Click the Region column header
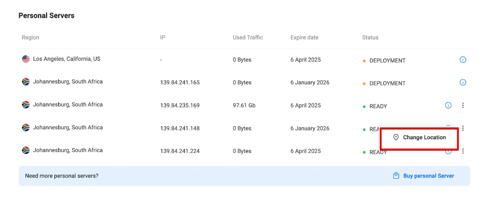The height and width of the screenshot is (199, 485). [30, 37]
